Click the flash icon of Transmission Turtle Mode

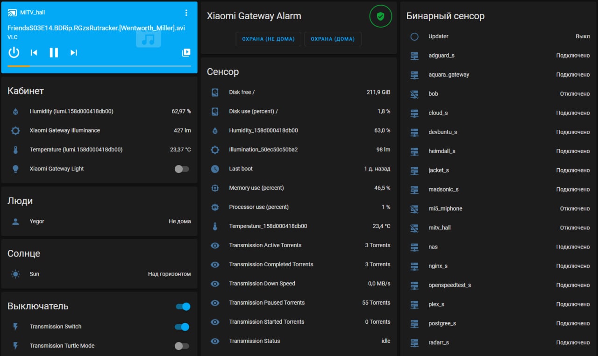point(15,346)
